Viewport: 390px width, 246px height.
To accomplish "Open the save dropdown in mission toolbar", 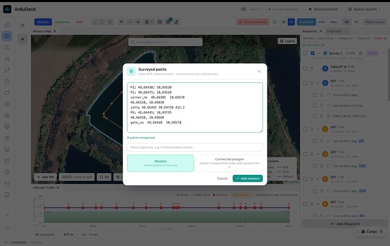I will click(149, 22).
